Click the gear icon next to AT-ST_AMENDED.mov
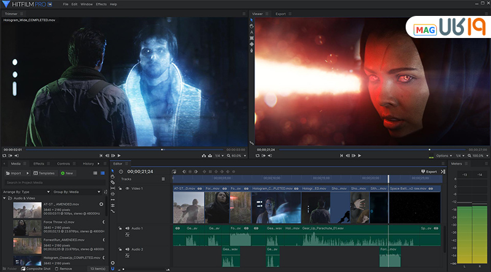491x272 pixels. (101, 204)
